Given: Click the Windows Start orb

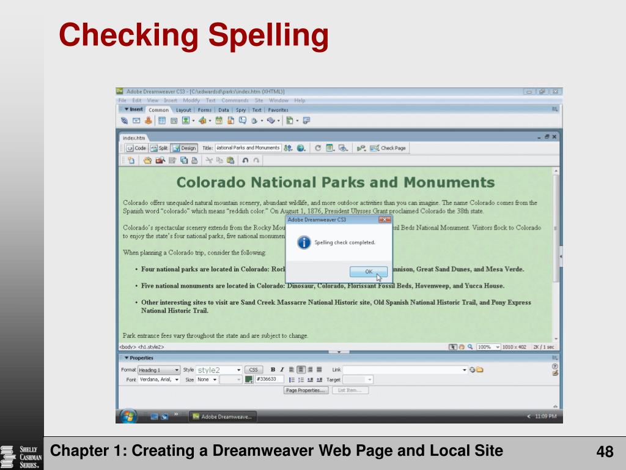Looking at the screenshot, I should (128, 416).
